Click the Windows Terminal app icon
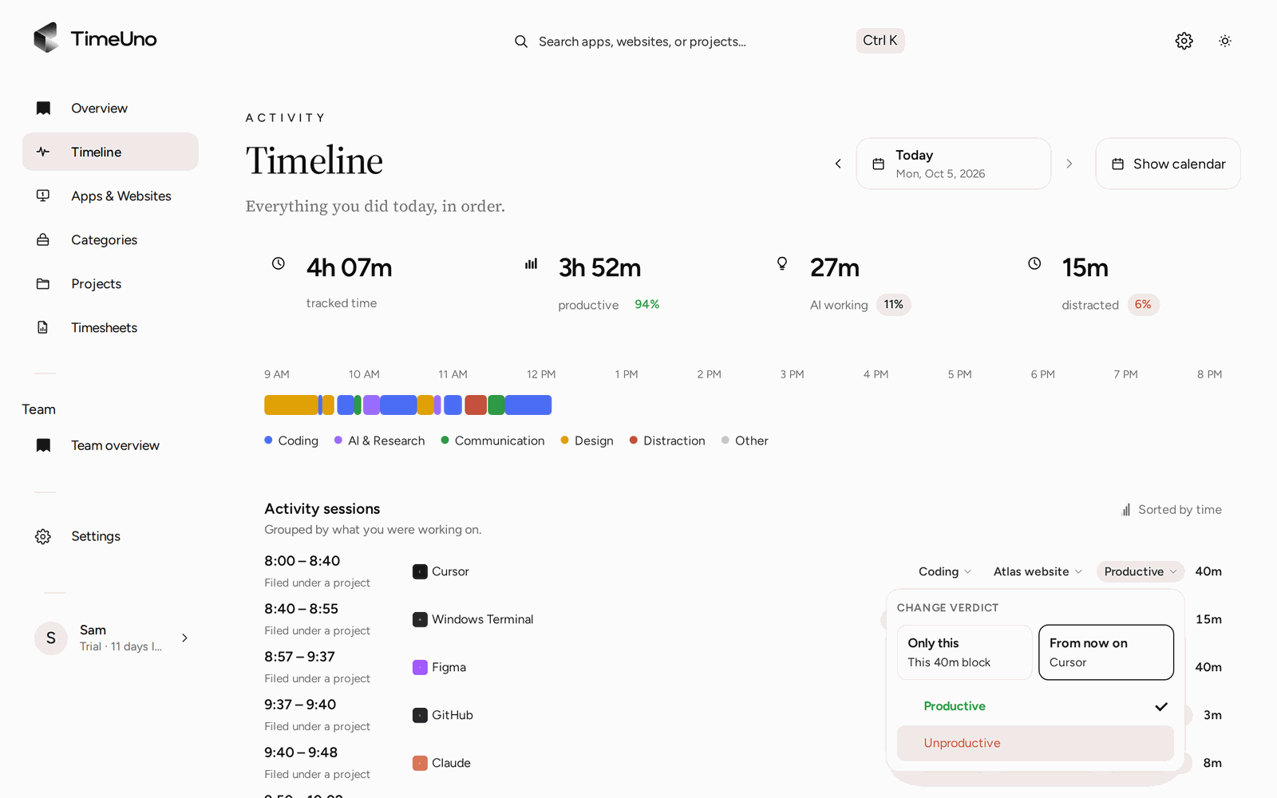 click(x=420, y=619)
